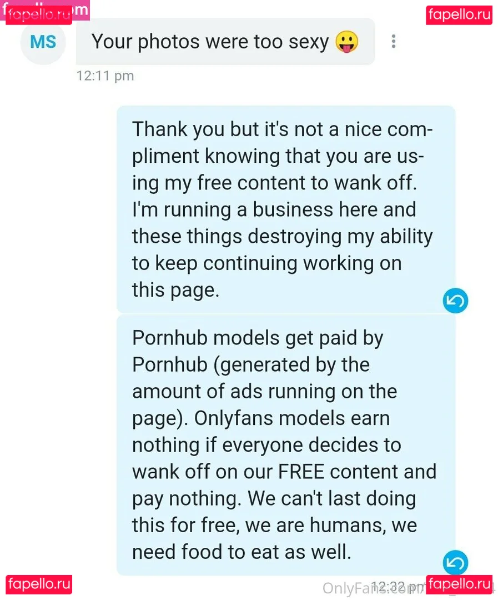Image resolution: width=498 pixels, height=600 pixels.
Task: Click the top-right fapello.ru watermark
Action: pos(459,14)
